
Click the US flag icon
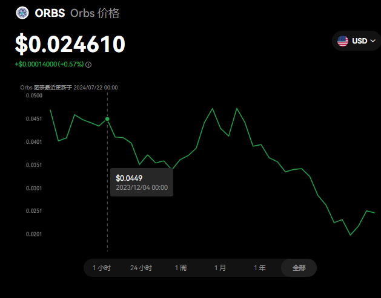click(343, 41)
